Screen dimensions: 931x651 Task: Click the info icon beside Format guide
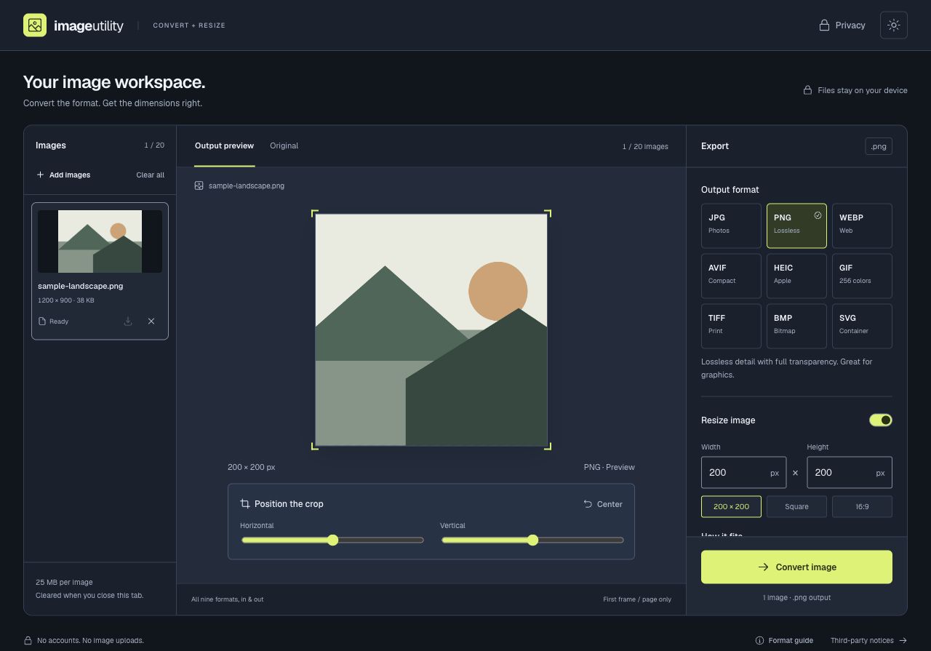point(760,641)
